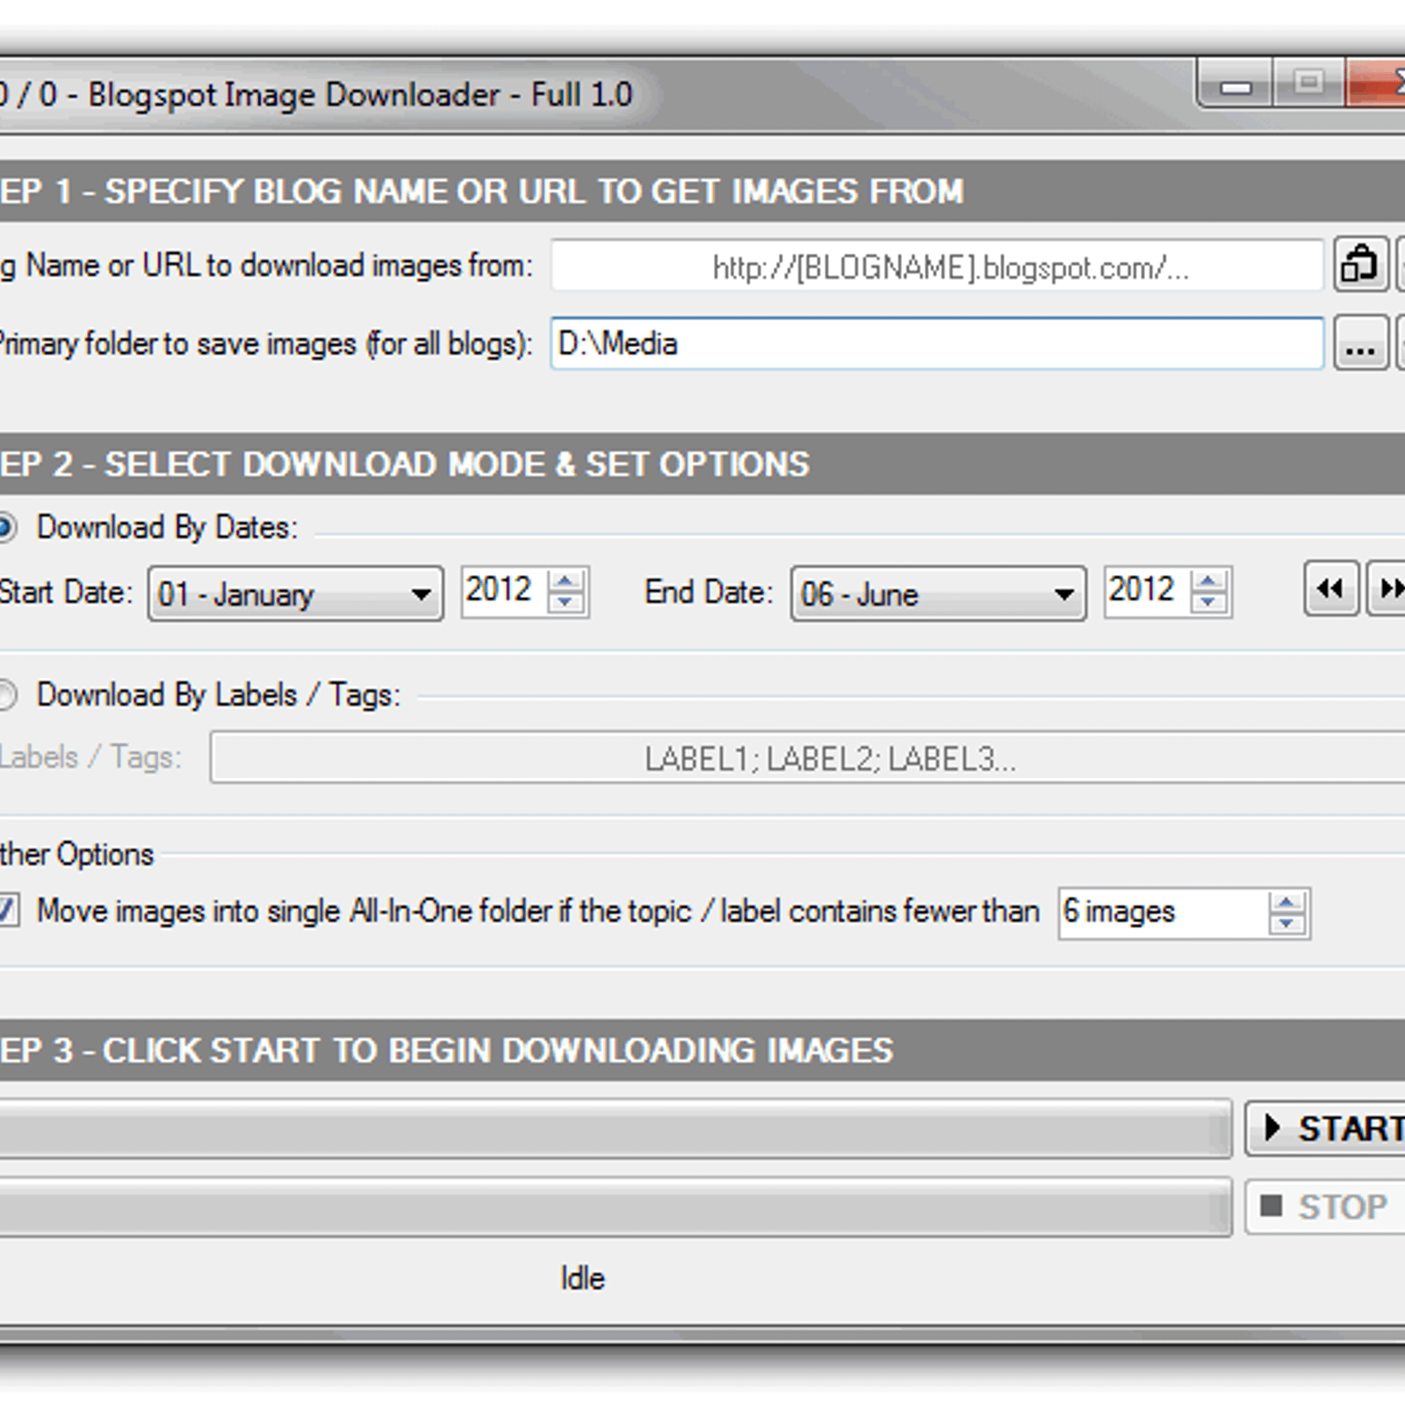
Task: Click the upper download progress bar
Action: click(x=615, y=1128)
